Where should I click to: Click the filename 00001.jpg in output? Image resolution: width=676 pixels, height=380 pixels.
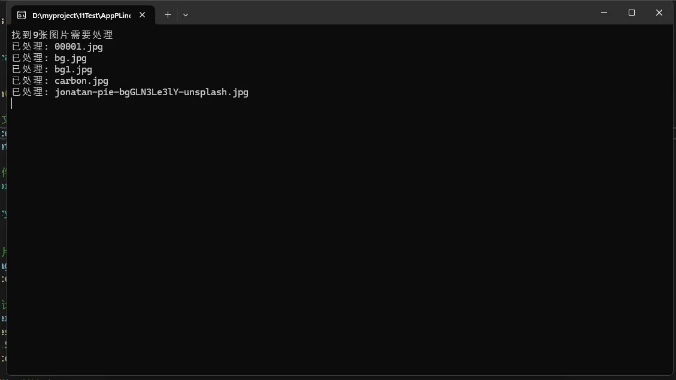coord(78,47)
